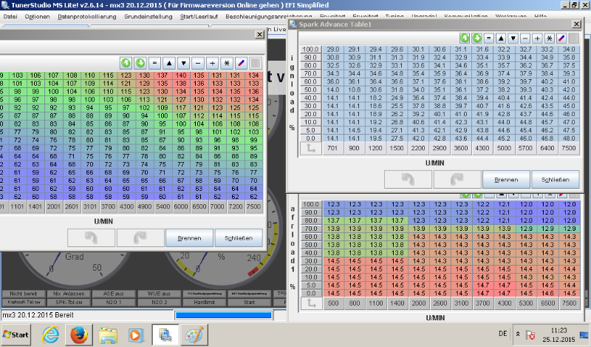Click interpolate pen icon in Spark Advance toolbar
The image size is (591, 347).
point(561,37)
